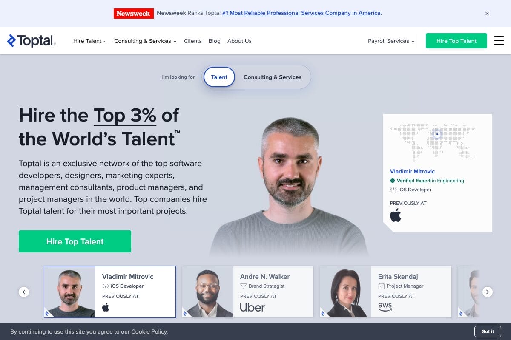Click the large Hire Top Talent button

[75, 241]
